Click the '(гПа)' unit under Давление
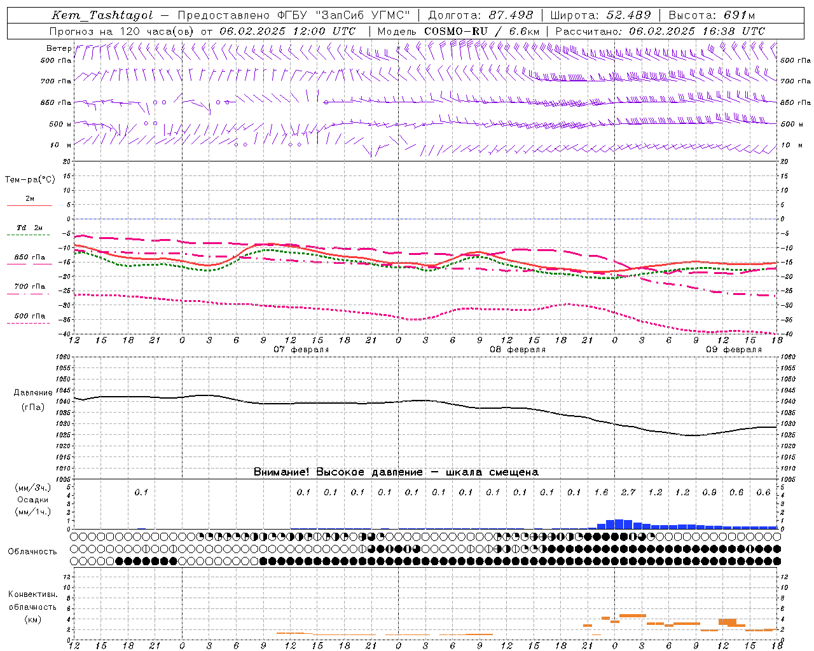Viewport: 814px width, 651px height. [32, 408]
